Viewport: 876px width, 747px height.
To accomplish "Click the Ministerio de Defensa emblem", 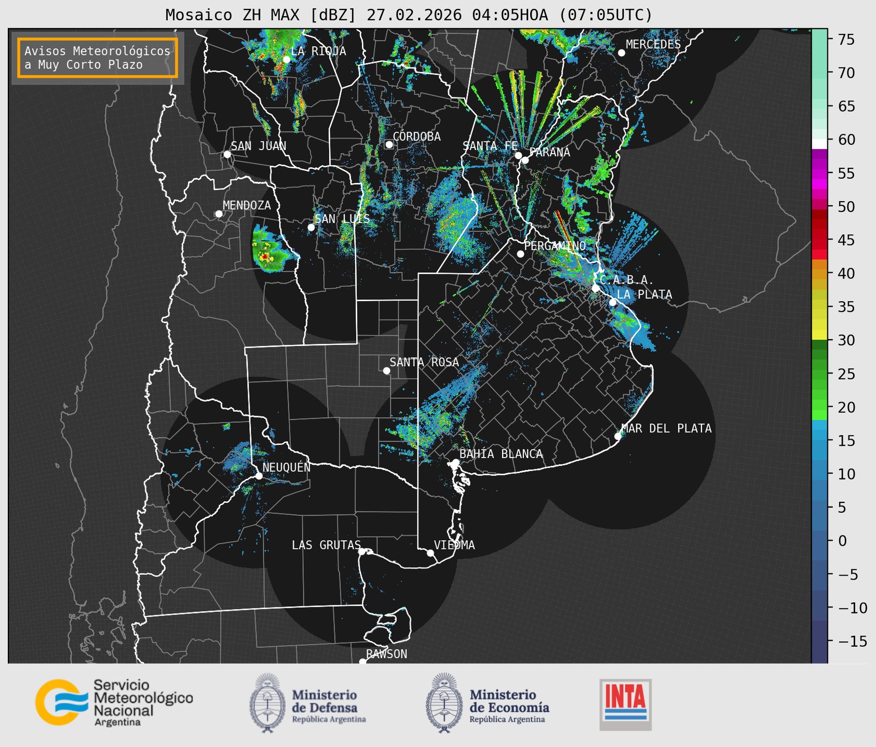I will click(x=267, y=703).
